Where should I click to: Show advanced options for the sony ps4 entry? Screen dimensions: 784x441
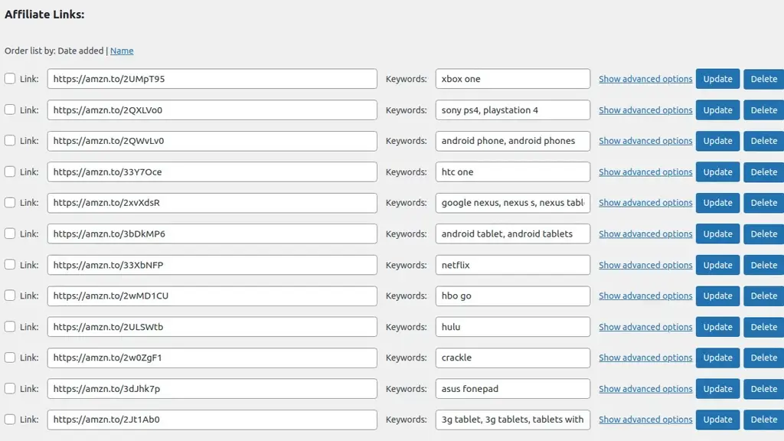[645, 109]
